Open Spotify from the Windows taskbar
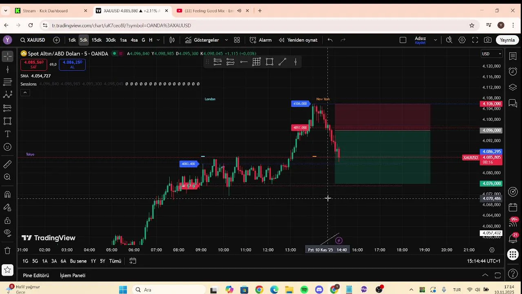 pyautogui.click(x=304, y=290)
